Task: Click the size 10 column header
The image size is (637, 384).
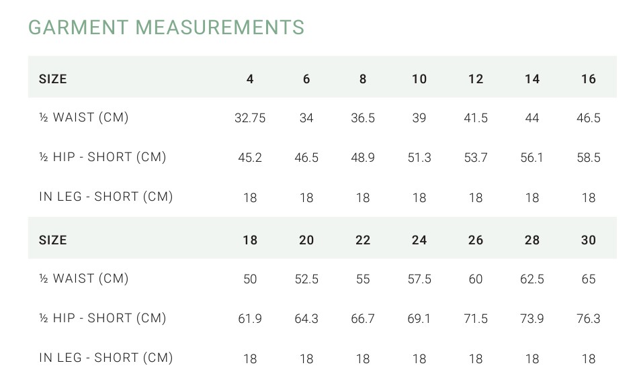Action: 419,79
